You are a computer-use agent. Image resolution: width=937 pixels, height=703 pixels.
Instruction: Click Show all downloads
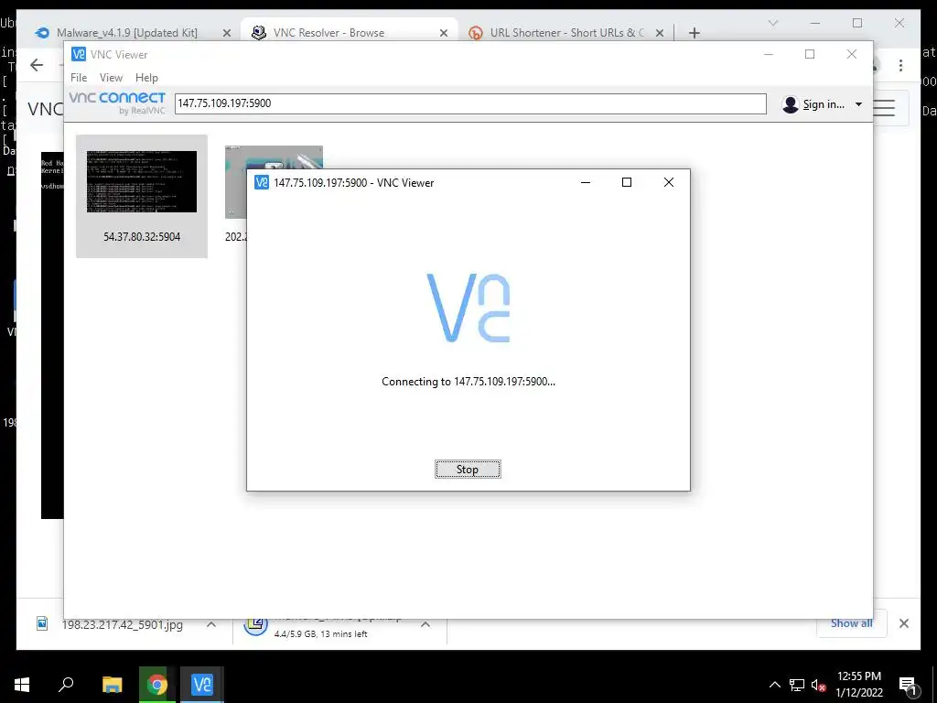tap(851, 623)
